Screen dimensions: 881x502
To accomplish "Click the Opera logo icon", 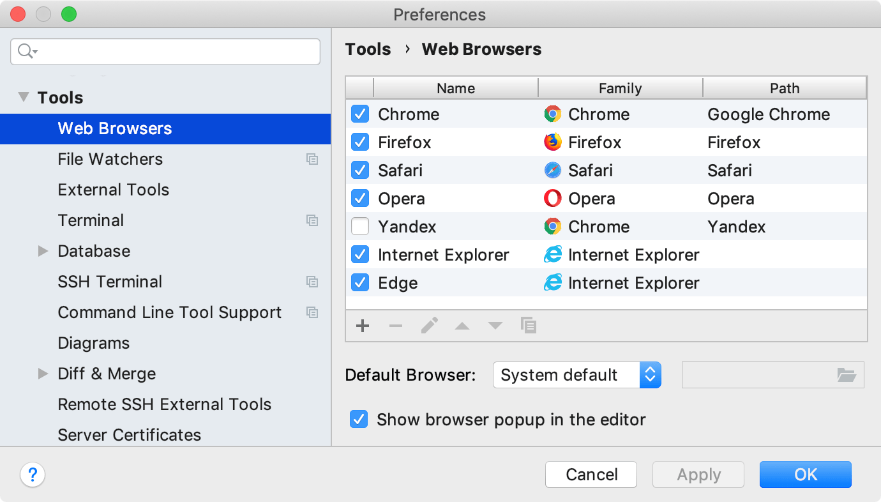I will point(552,199).
